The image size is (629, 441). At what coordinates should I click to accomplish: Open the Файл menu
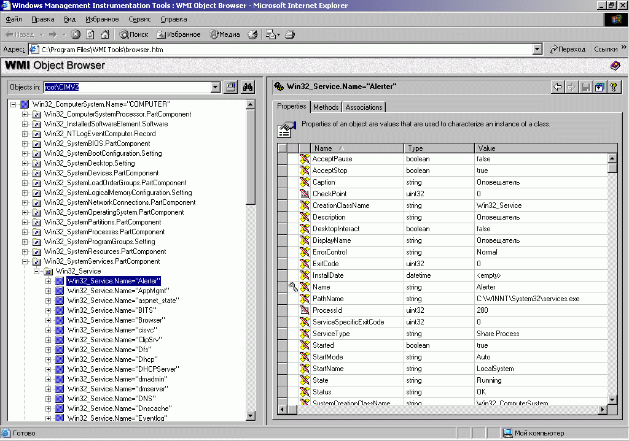coord(14,19)
